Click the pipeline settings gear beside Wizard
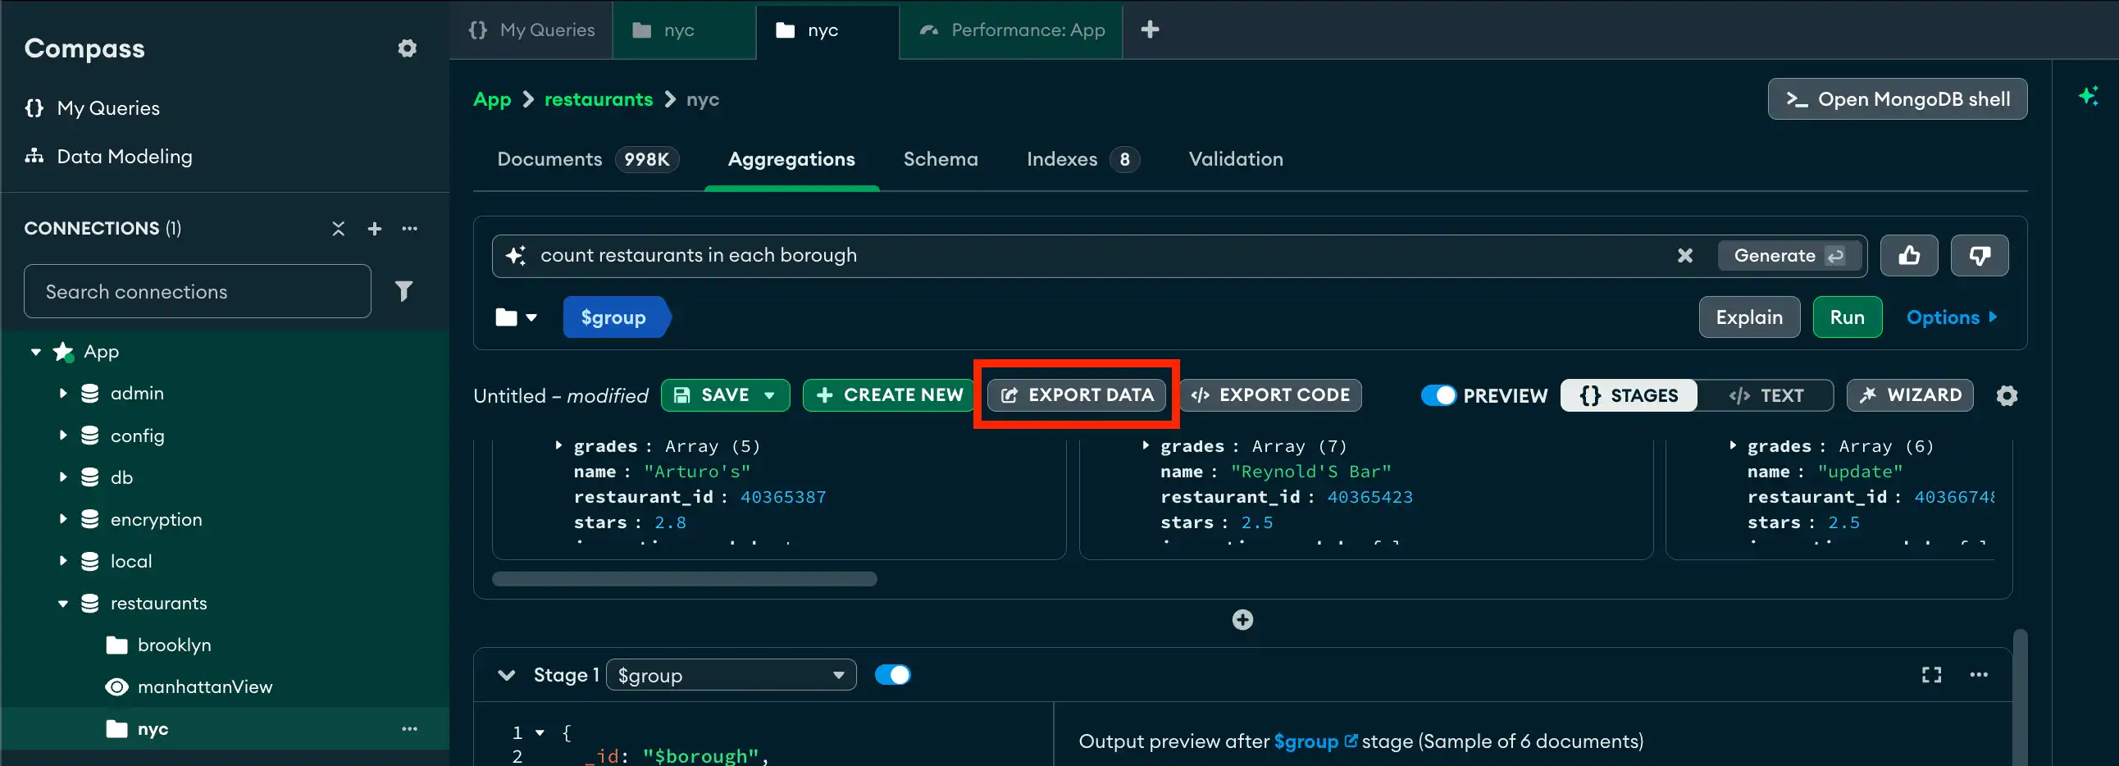 coord(2007,395)
